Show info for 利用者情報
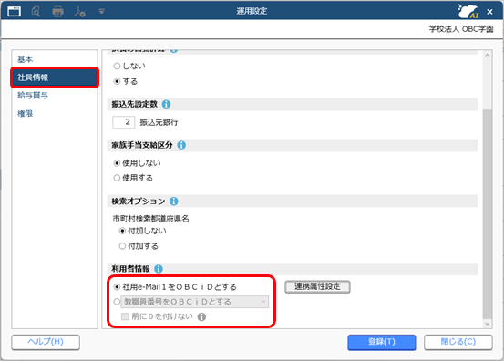 pyautogui.click(x=159, y=269)
